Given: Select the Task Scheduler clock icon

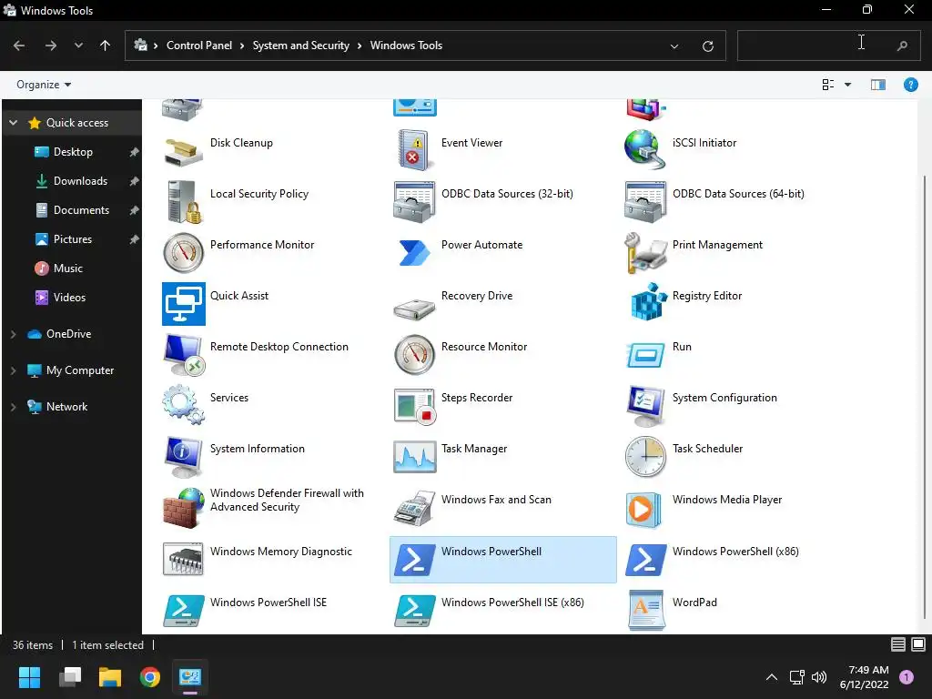Looking at the screenshot, I should pyautogui.click(x=645, y=457).
